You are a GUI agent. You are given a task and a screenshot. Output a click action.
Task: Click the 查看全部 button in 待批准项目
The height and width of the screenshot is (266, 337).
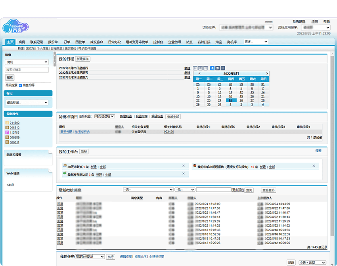pos(172,117)
